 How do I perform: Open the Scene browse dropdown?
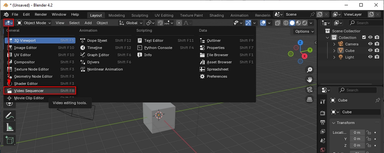pos(278,15)
